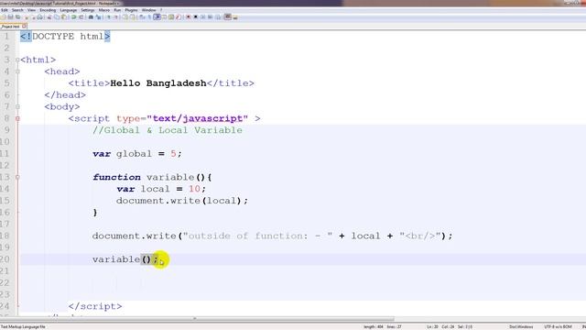This screenshot has height=330, width=586.
Task: Toggle Word Wrap toolbar icon
Action: pyautogui.click(x=142, y=16)
